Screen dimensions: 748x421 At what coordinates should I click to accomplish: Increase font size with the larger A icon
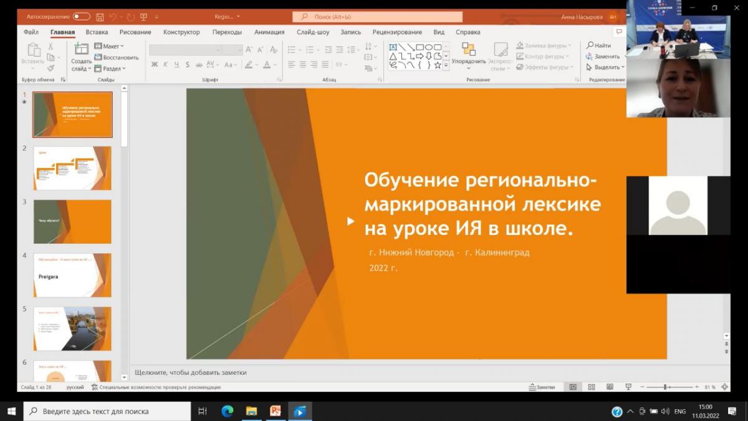[x=249, y=50]
